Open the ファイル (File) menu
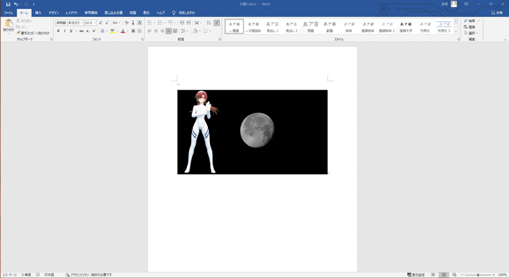Image resolution: width=509 pixels, height=278 pixels. point(8,13)
